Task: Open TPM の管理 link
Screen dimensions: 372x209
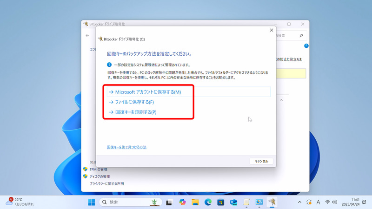Action: click(99, 170)
